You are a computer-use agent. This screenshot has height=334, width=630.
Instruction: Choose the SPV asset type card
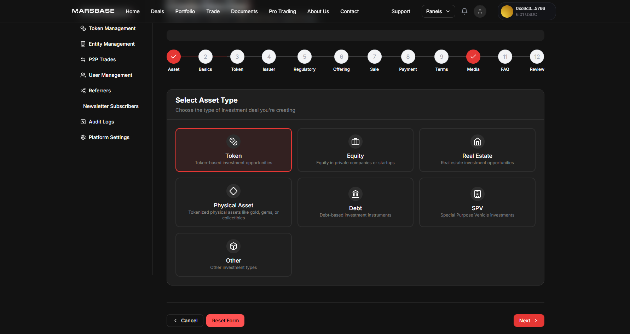[x=477, y=202]
